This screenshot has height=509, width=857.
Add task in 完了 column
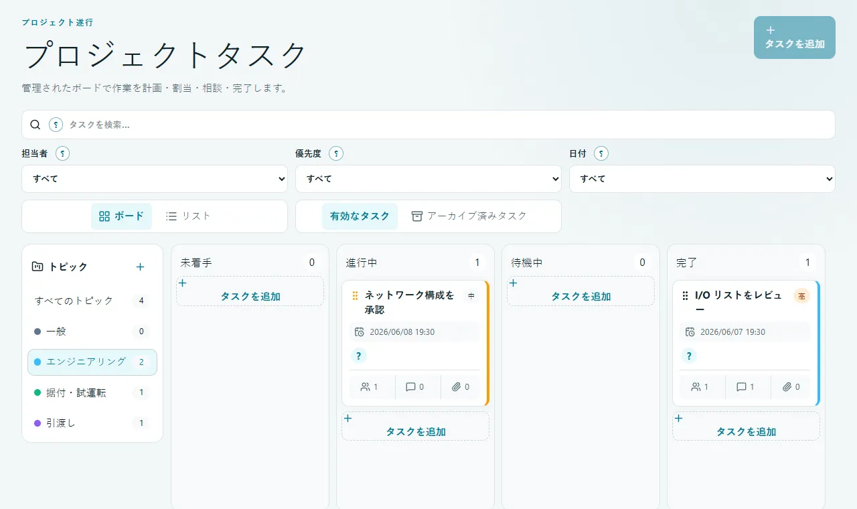(747, 427)
